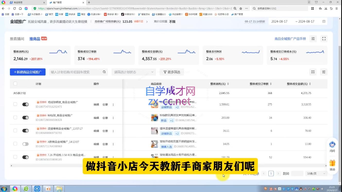Check the select-all checkbox in table header
The image size is (342, 192).
pyautogui.click(x=15, y=84)
